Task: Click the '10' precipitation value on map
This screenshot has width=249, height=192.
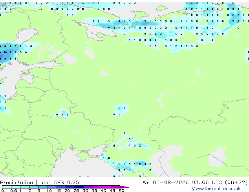Action: pyautogui.click(x=5, y=52)
